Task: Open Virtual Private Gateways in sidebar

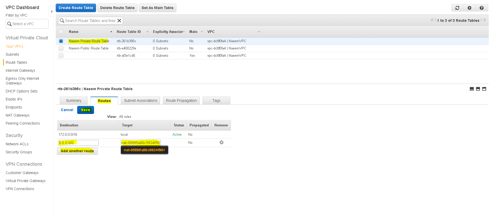Action: [x=26, y=181]
